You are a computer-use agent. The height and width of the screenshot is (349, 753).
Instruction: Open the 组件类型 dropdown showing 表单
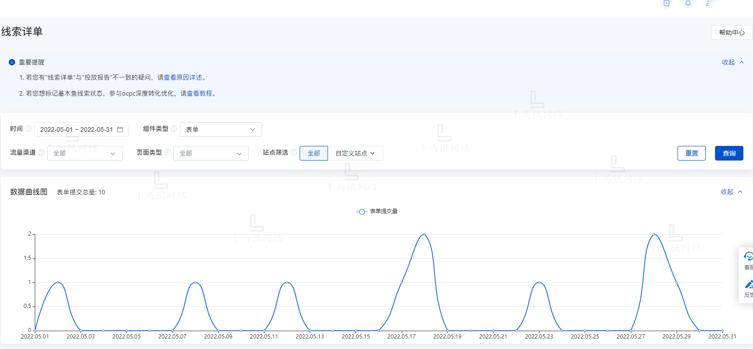pos(221,129)
